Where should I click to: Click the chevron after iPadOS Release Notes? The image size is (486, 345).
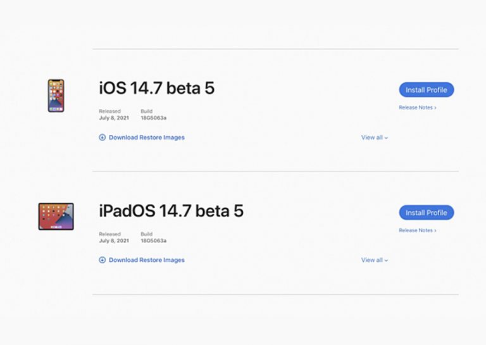[x=435, y=230]
